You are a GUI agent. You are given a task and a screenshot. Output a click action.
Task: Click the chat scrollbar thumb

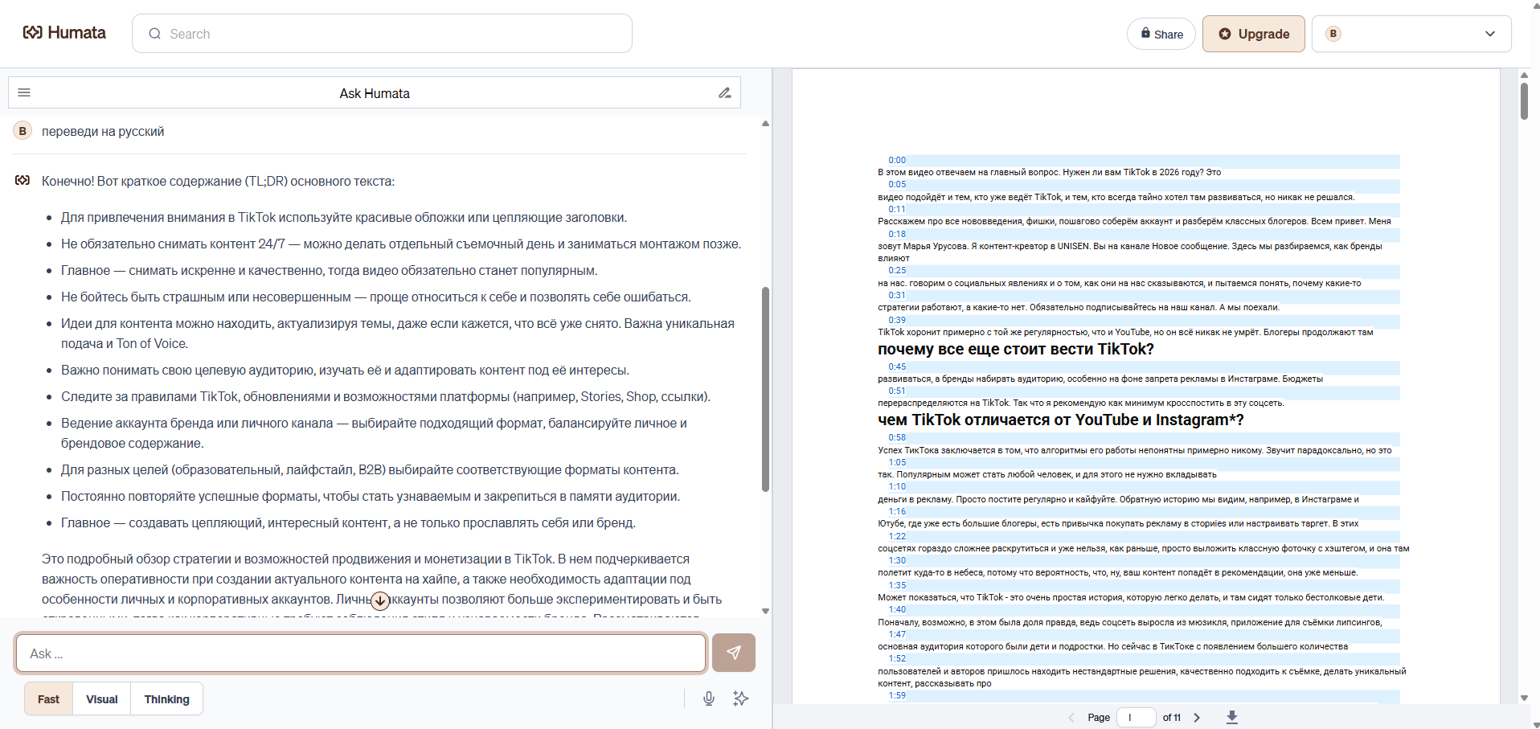click(x=765, y=389)
